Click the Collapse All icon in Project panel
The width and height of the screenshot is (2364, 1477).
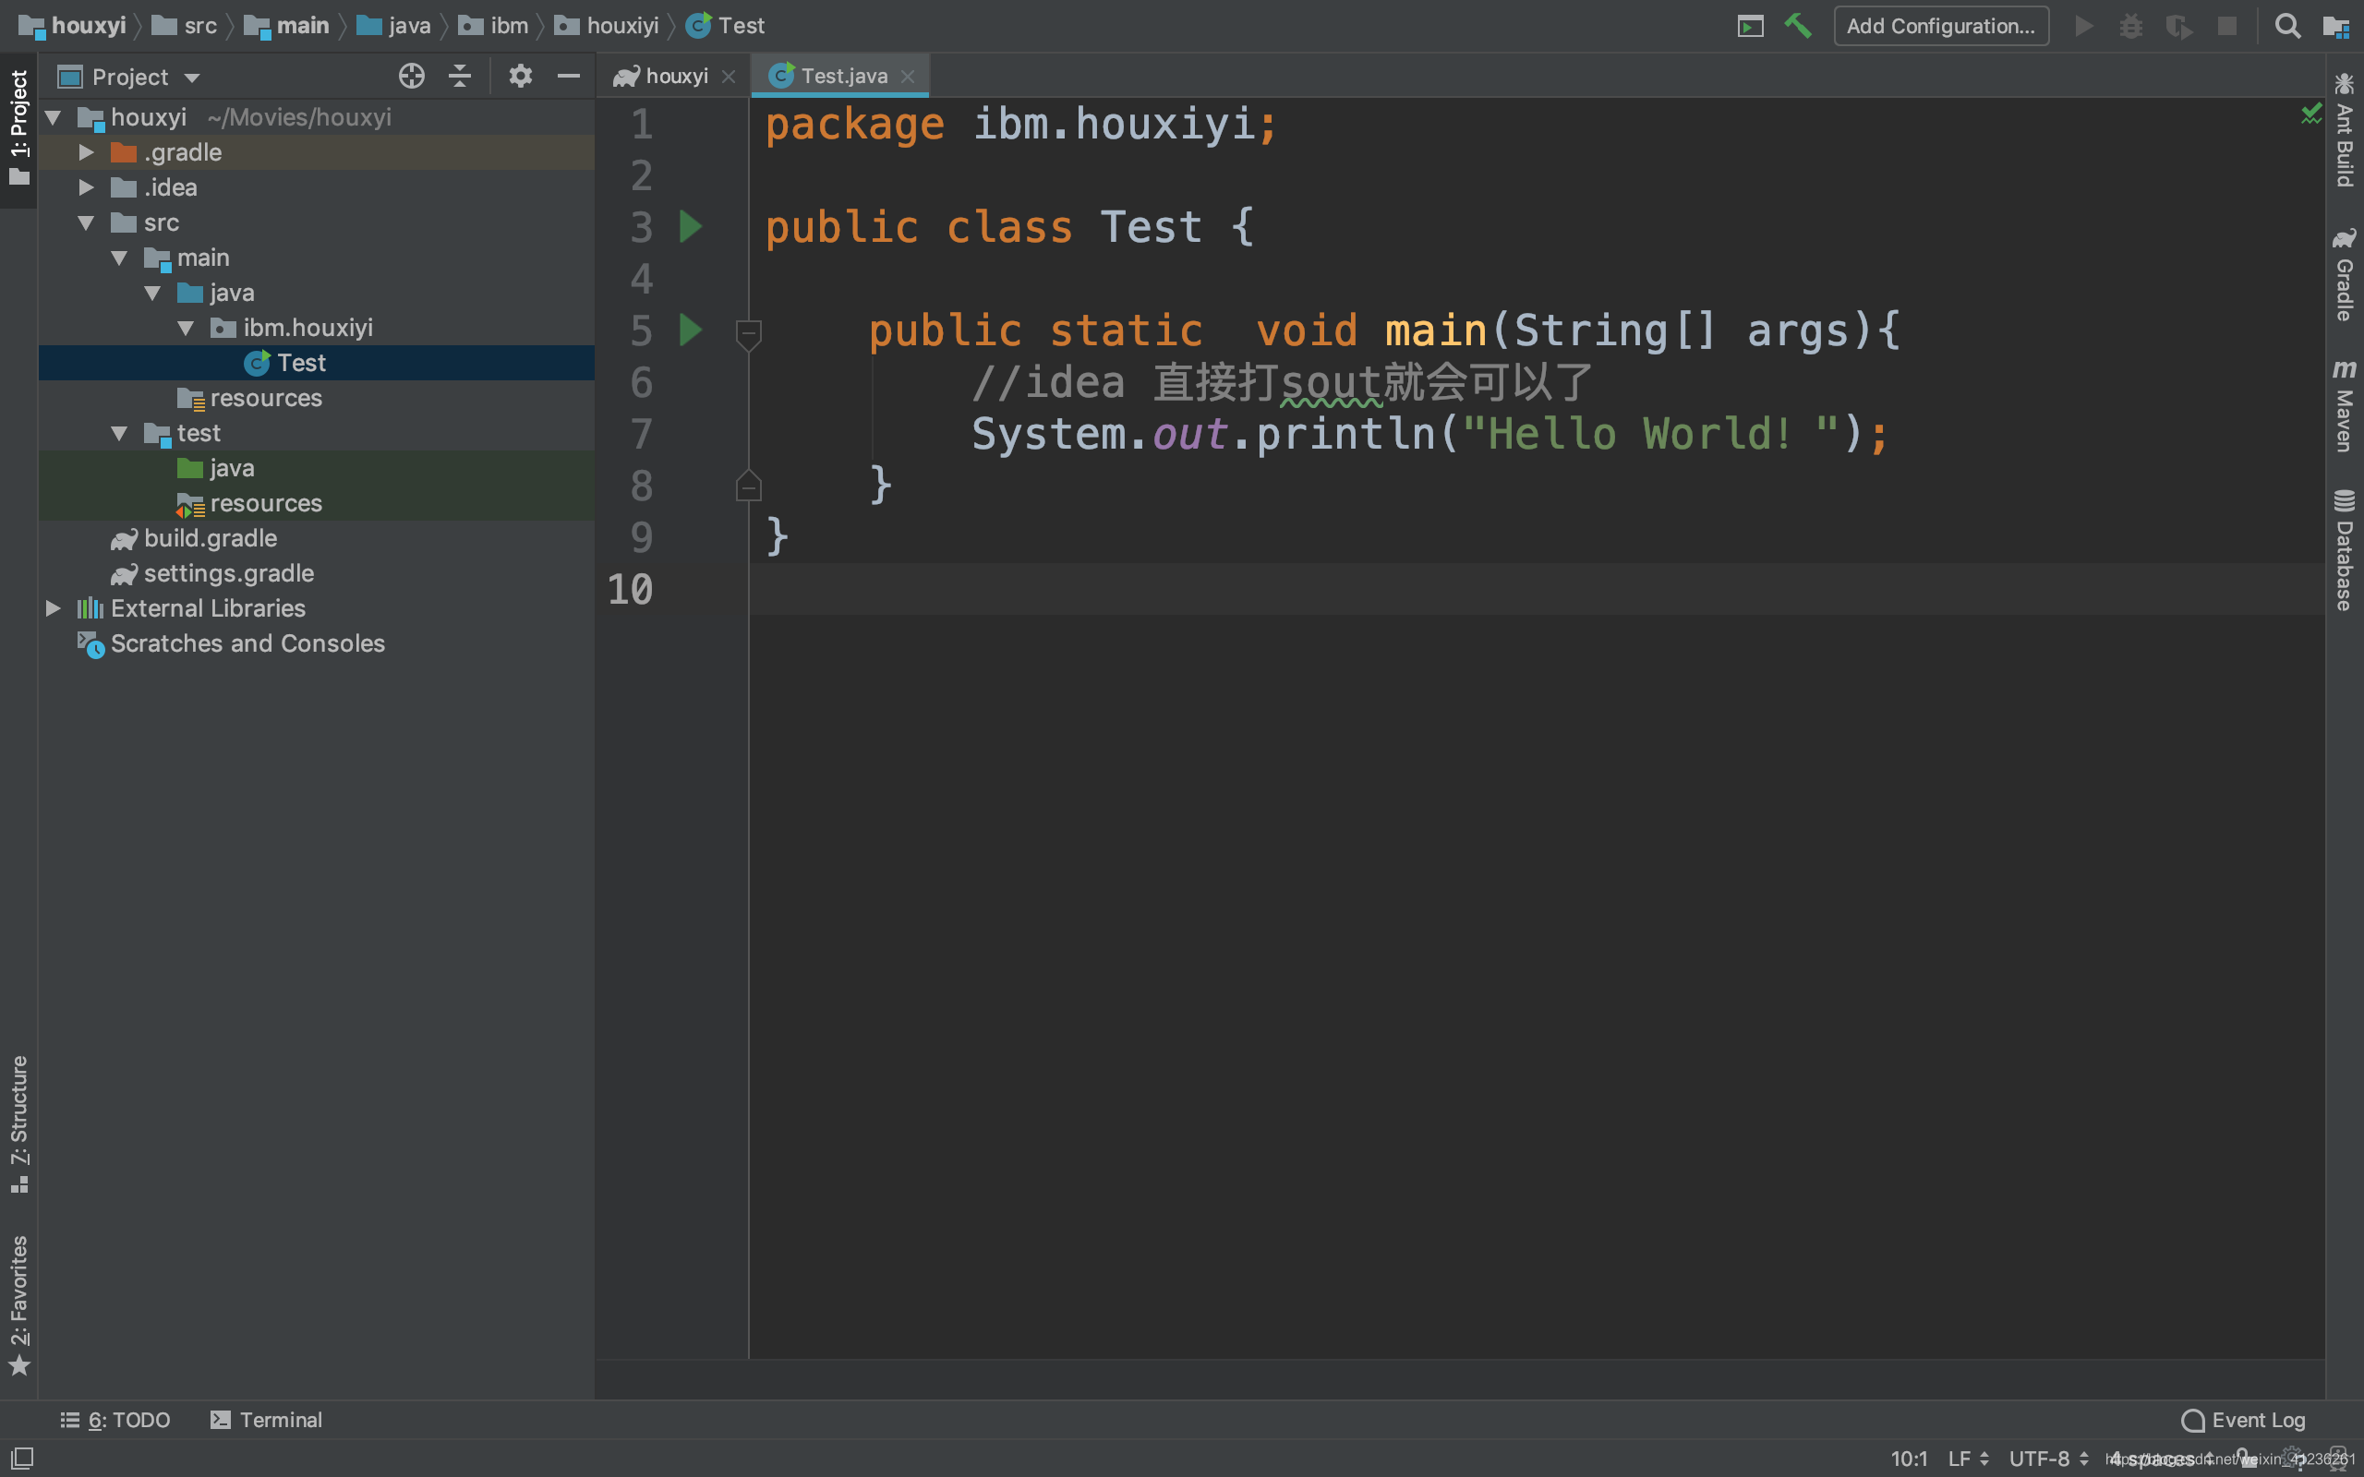click(x=459, y=77)
